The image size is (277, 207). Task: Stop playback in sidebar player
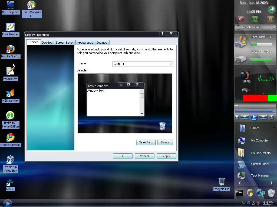point(237,117)
